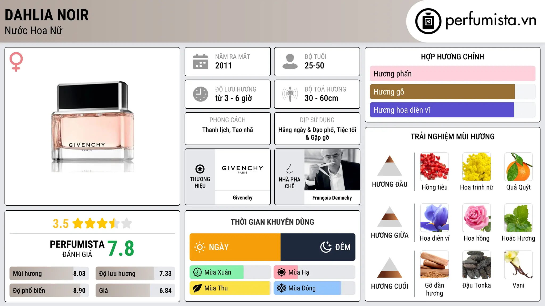The width and height of the screenshot is (545, 306).
Task: Click the moon icon in the Đêm bar
Action: (326, 247)
